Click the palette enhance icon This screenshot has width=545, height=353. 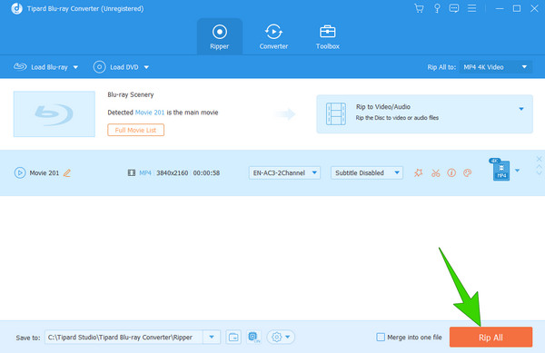click(x=468, y=172)
